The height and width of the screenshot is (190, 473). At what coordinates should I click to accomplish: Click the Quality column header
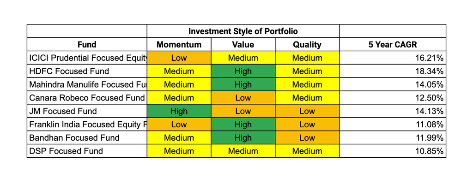point(307,45)
